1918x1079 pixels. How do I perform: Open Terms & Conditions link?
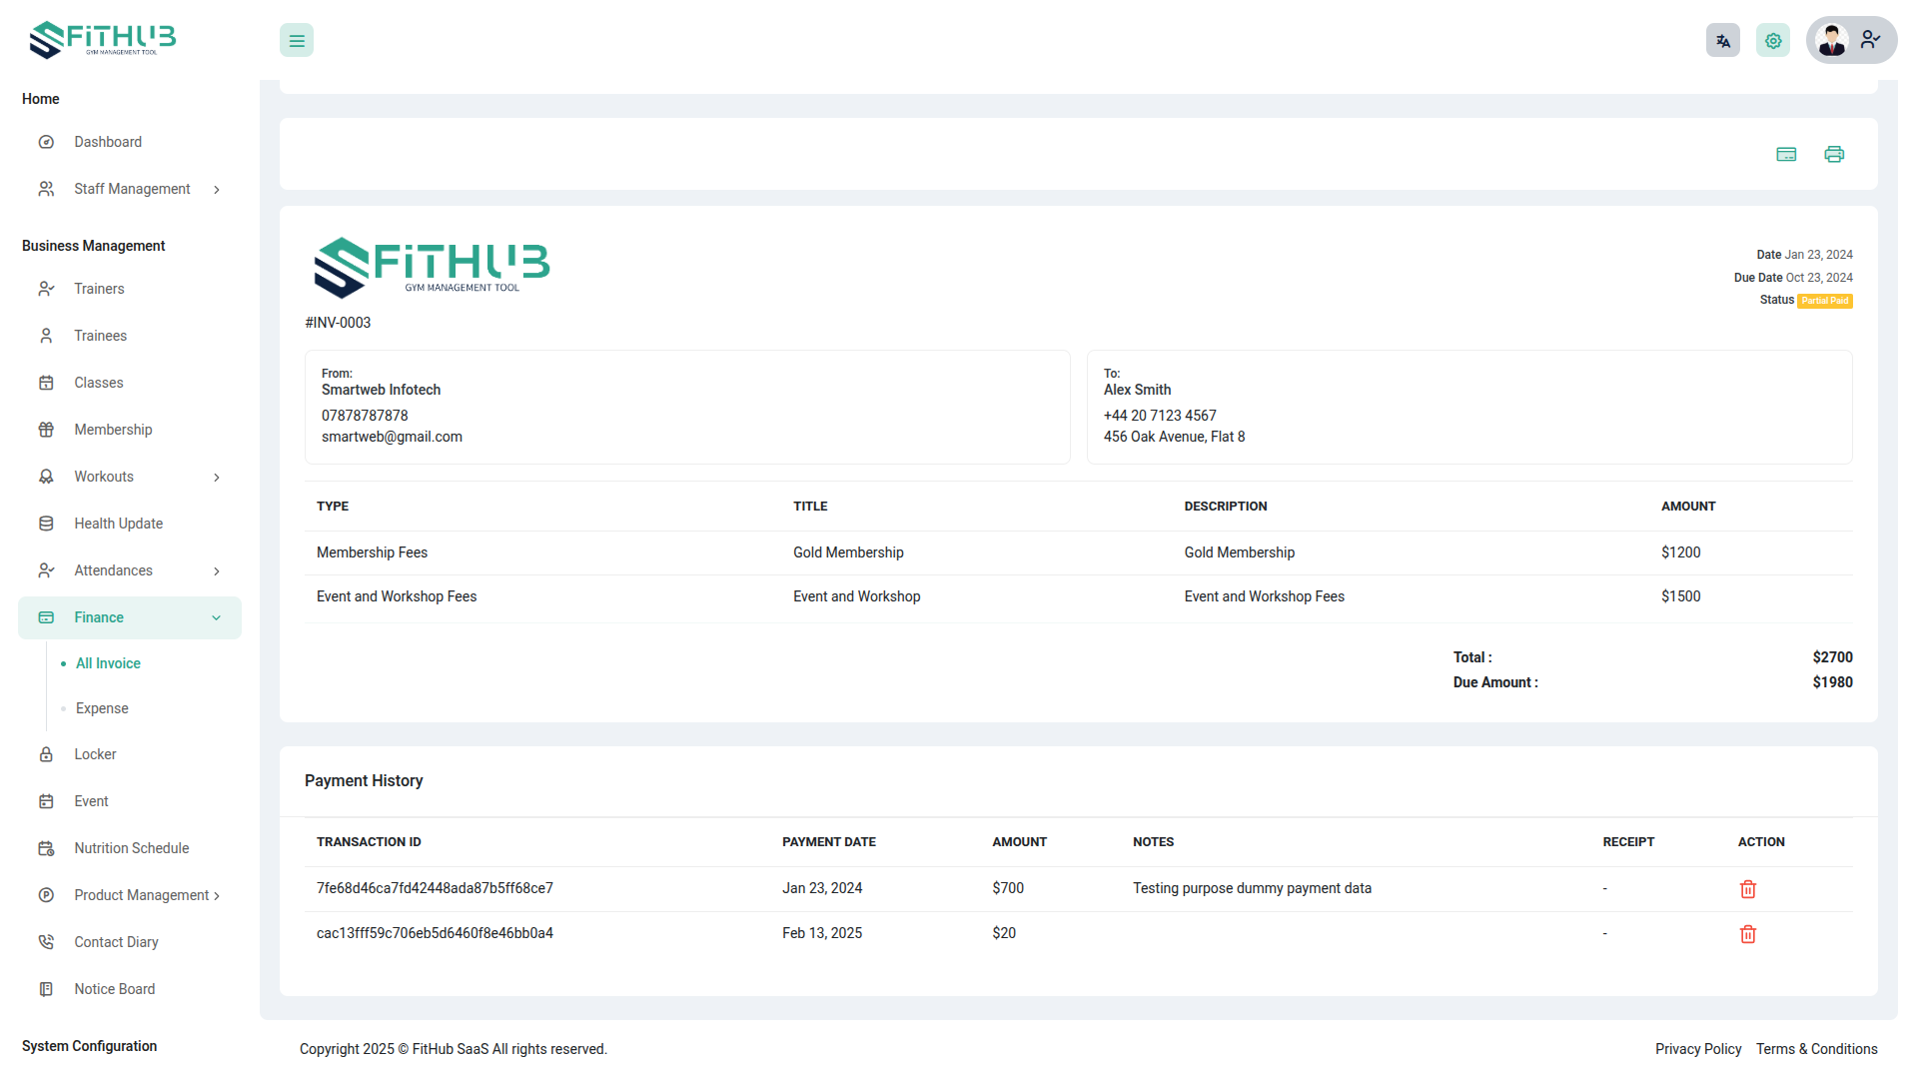1816,1049
